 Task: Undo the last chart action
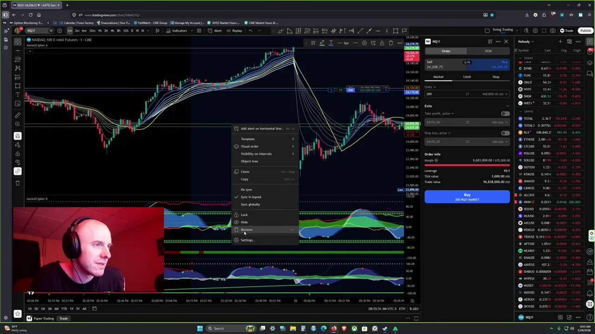tap(251, 31)
